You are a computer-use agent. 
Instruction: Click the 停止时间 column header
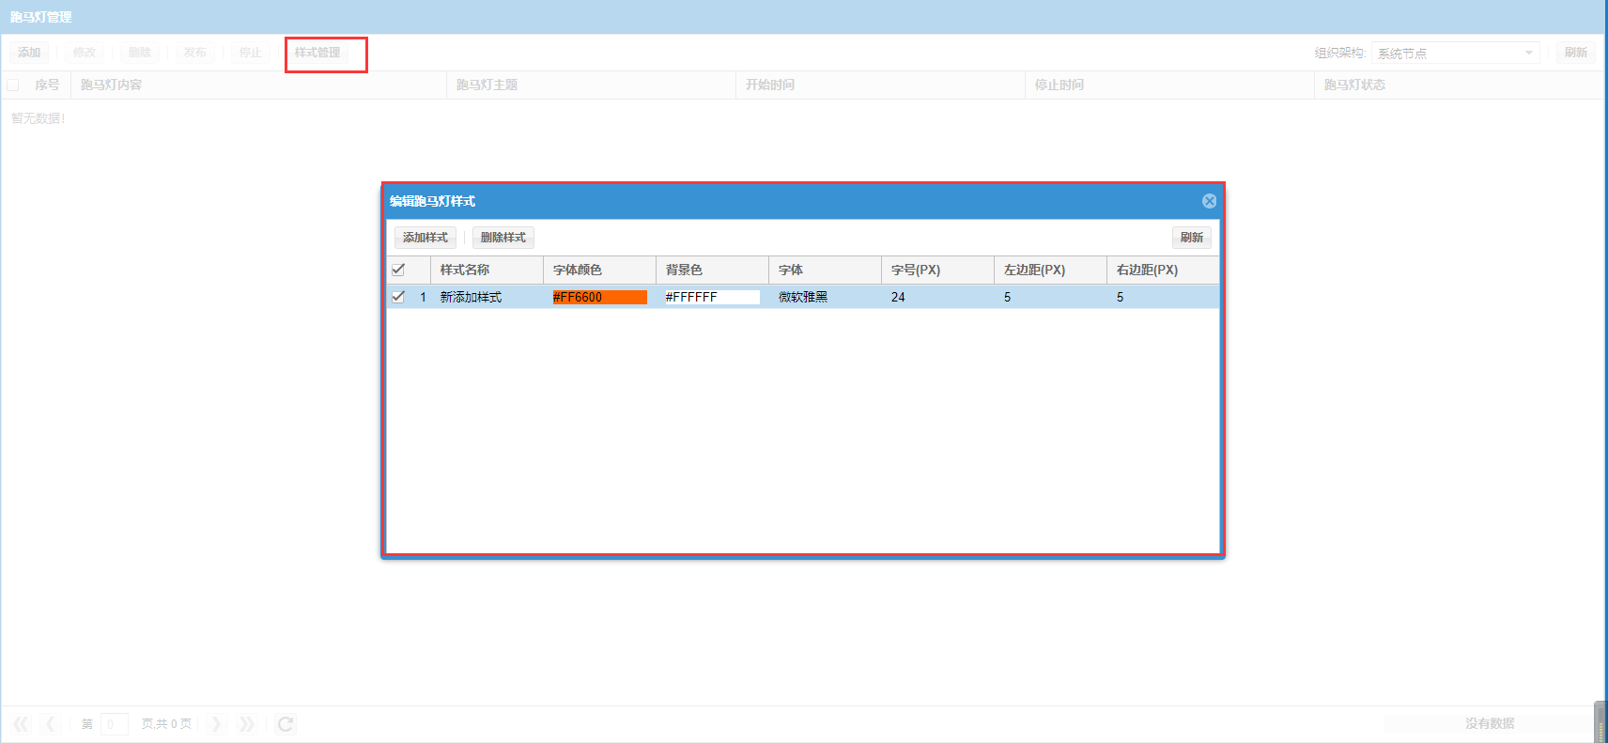(x=1169, y=85)
